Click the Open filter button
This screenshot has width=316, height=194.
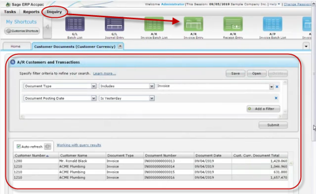point(256,74)
